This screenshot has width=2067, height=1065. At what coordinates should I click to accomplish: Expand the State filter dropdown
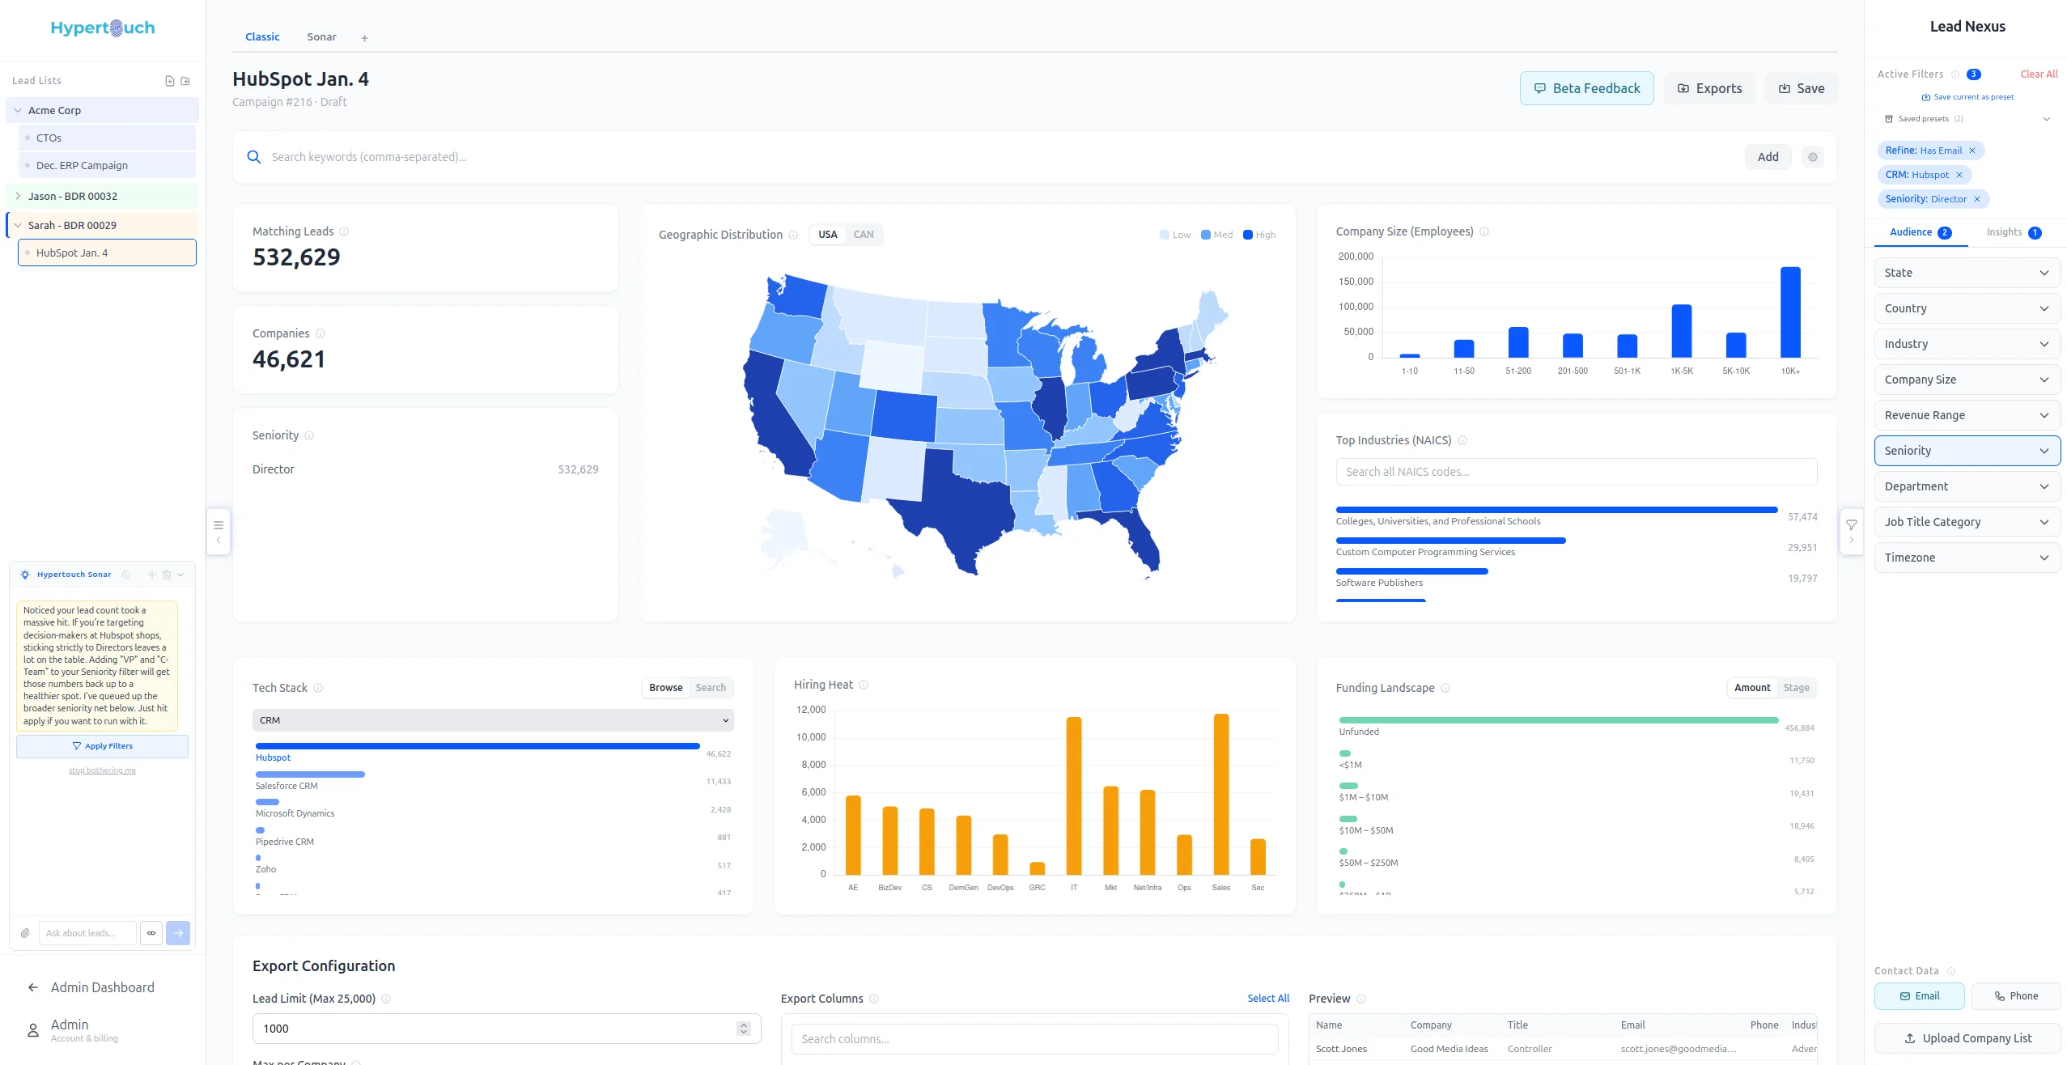click(1967, 273)
